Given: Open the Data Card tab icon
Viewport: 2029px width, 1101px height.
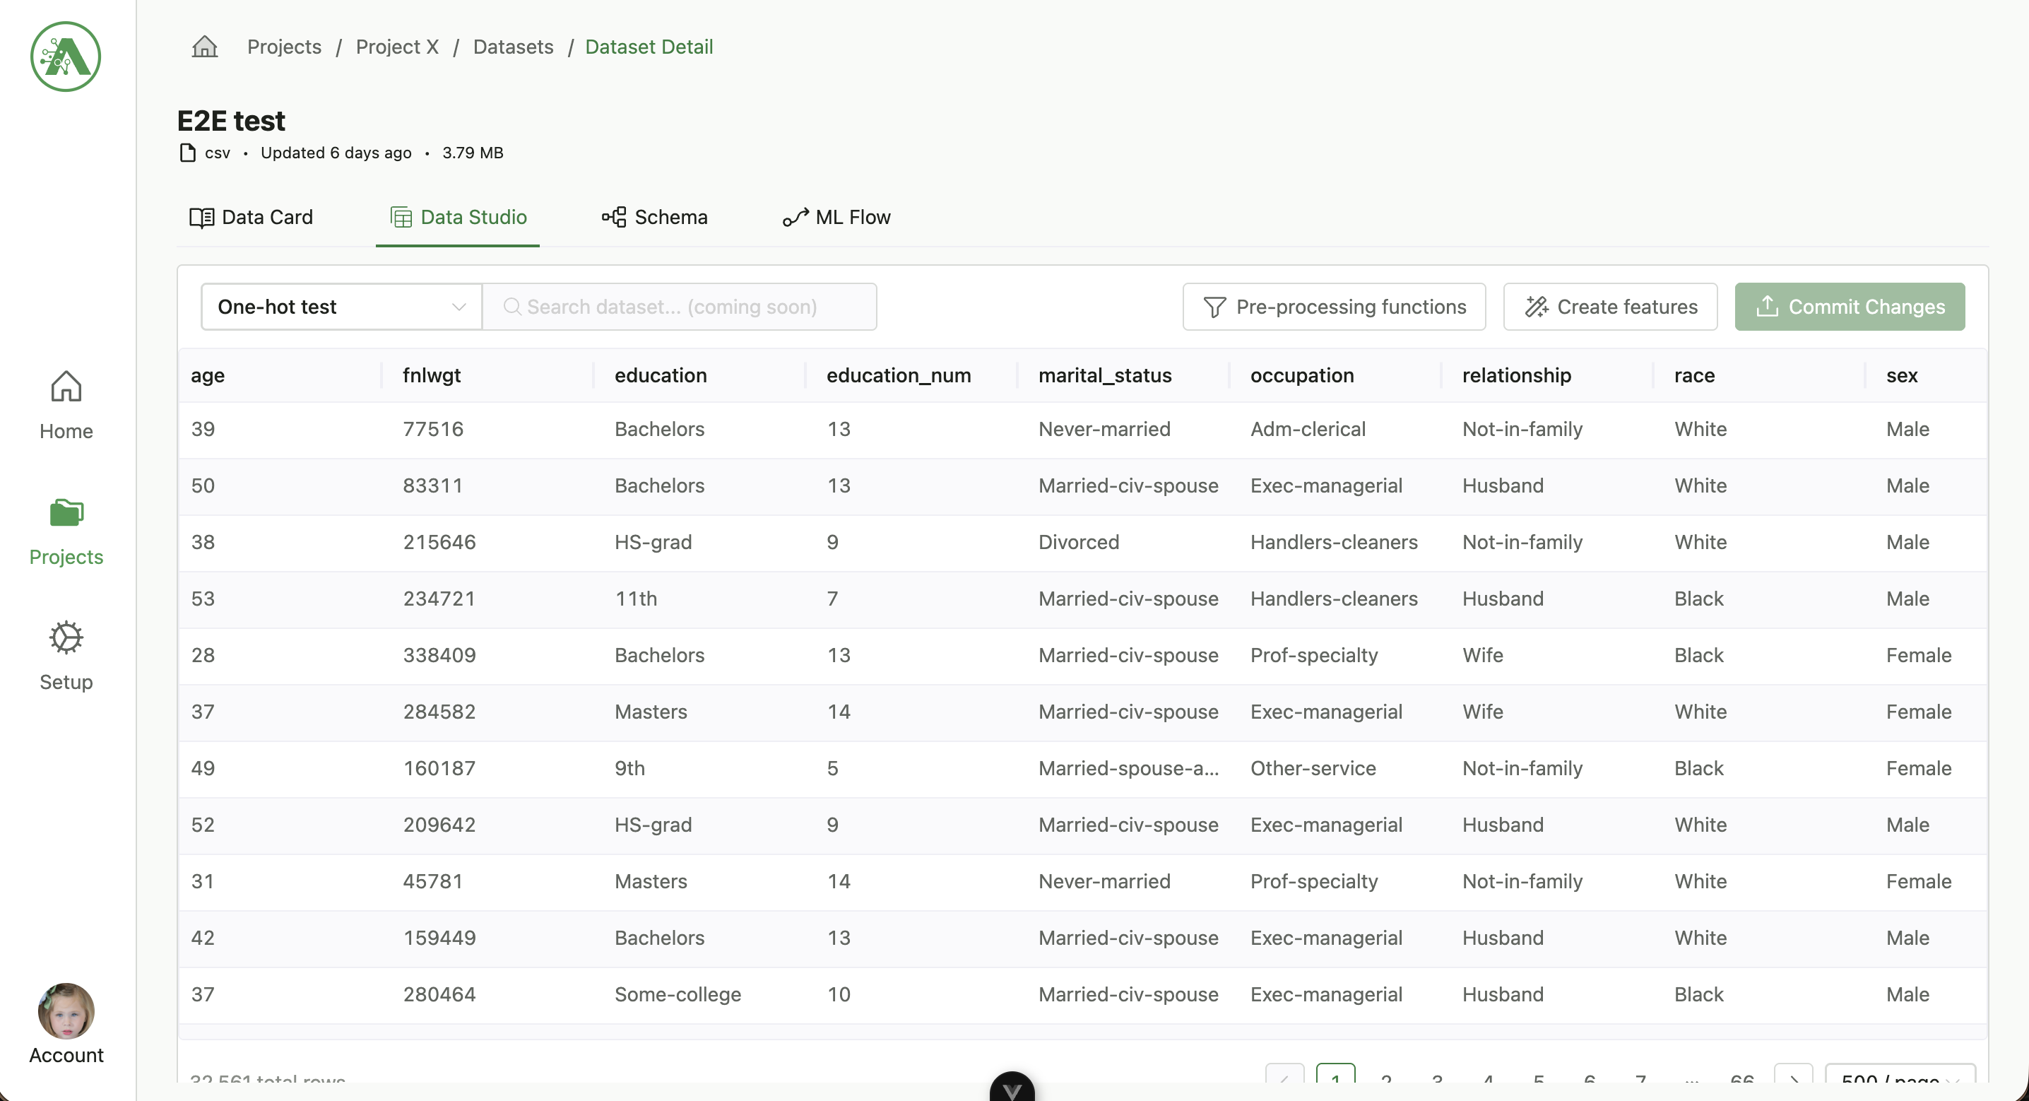Looking at the screenshot, I should pos(203,218).
